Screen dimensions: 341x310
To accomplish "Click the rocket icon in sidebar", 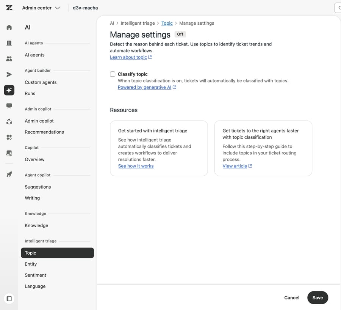I will tap(9, 174).
